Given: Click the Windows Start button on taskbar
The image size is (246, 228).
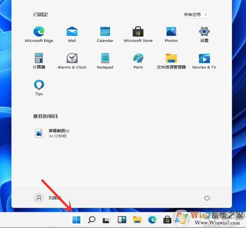Looking at the screenshot, I should click(76, 220).
